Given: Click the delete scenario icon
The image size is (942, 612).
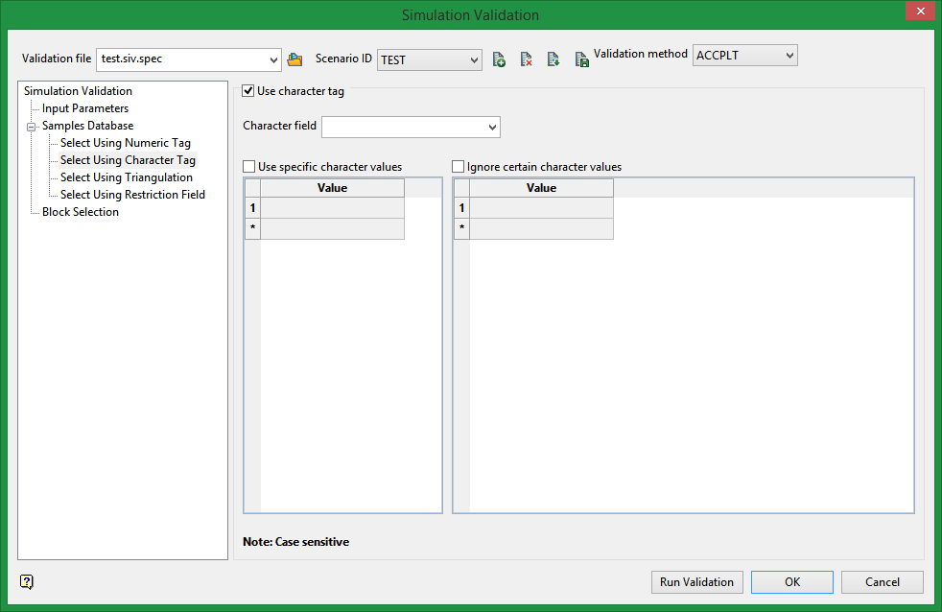Looking at the screenshot, I should point(526,59).
